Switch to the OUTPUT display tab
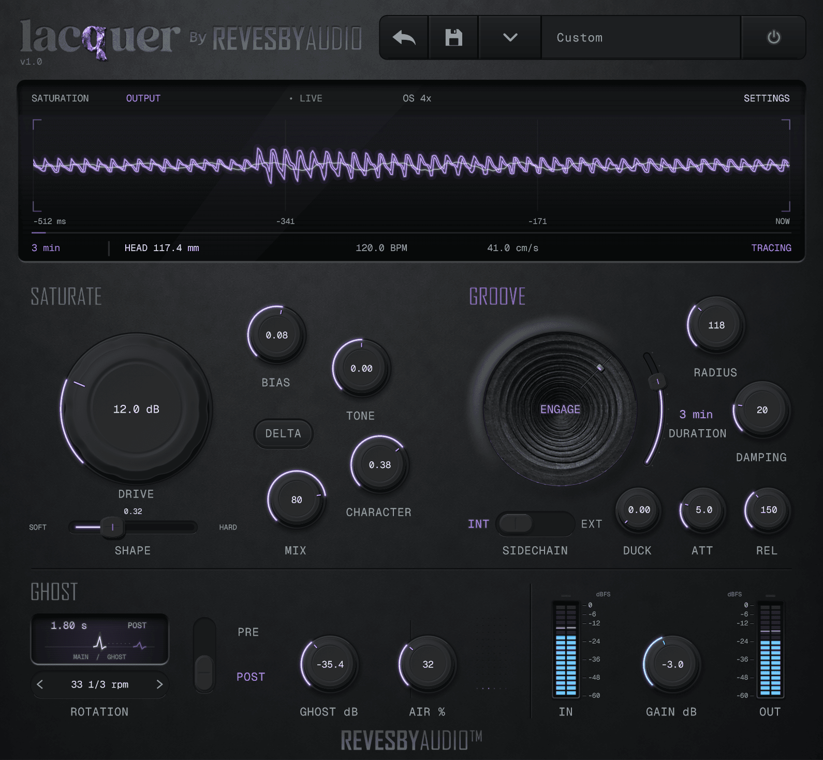The image size is (823, 760). coord(143,98)
